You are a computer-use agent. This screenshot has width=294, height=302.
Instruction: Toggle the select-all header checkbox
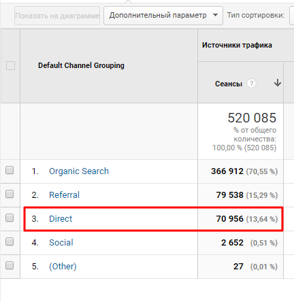(x=10, y=66)
